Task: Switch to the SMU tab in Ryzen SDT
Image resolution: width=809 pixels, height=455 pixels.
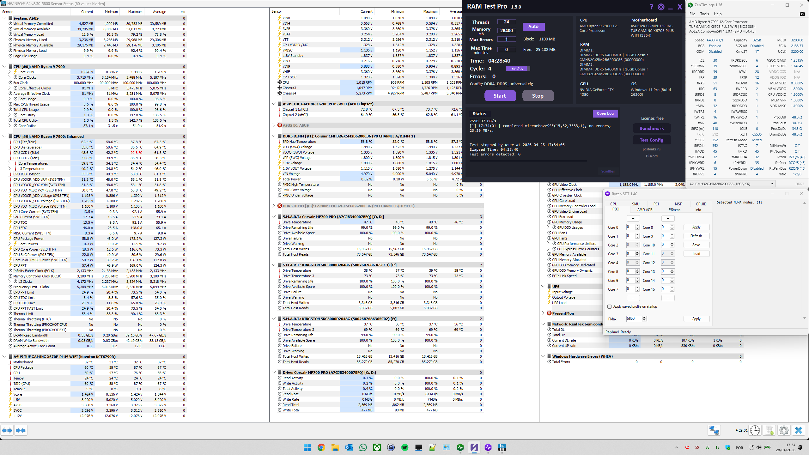Action: pyautogui.click(x=636, y=204)
